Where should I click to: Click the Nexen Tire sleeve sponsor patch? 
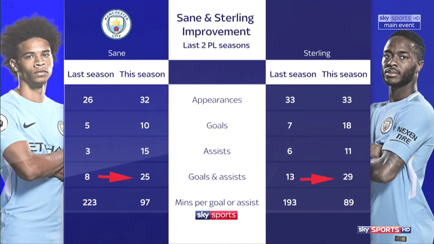(x=407, y=135)
